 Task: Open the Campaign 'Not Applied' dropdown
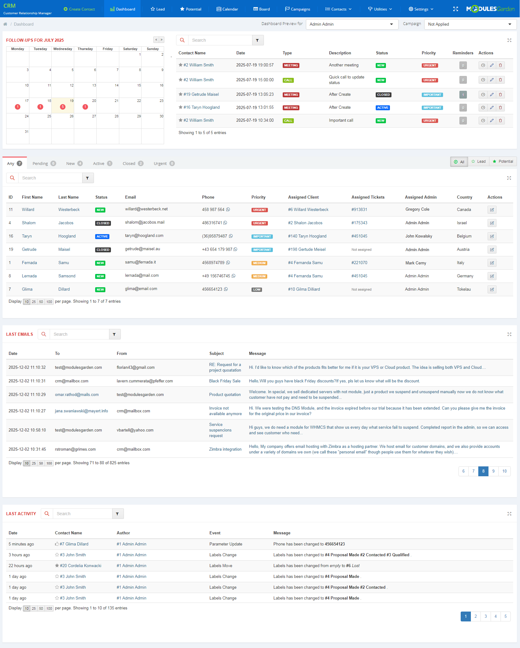(470, 24)
